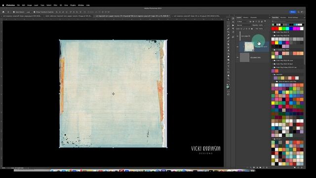The image size is (316, 178).
Task: Select the Spot Healing Brush tool
Action: (x=228, y=38)
